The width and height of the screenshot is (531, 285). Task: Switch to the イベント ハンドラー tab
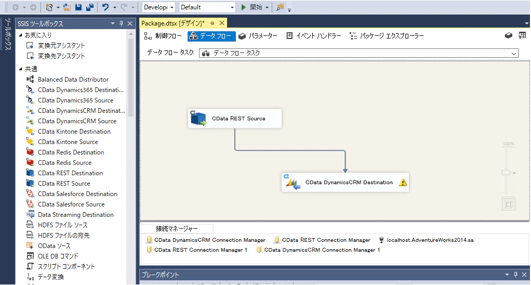click(314, 35)
